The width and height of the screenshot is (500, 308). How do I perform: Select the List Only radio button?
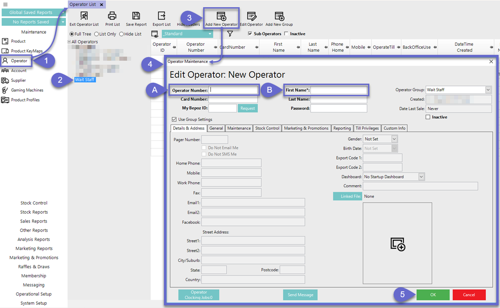click(x=96, y=34)
